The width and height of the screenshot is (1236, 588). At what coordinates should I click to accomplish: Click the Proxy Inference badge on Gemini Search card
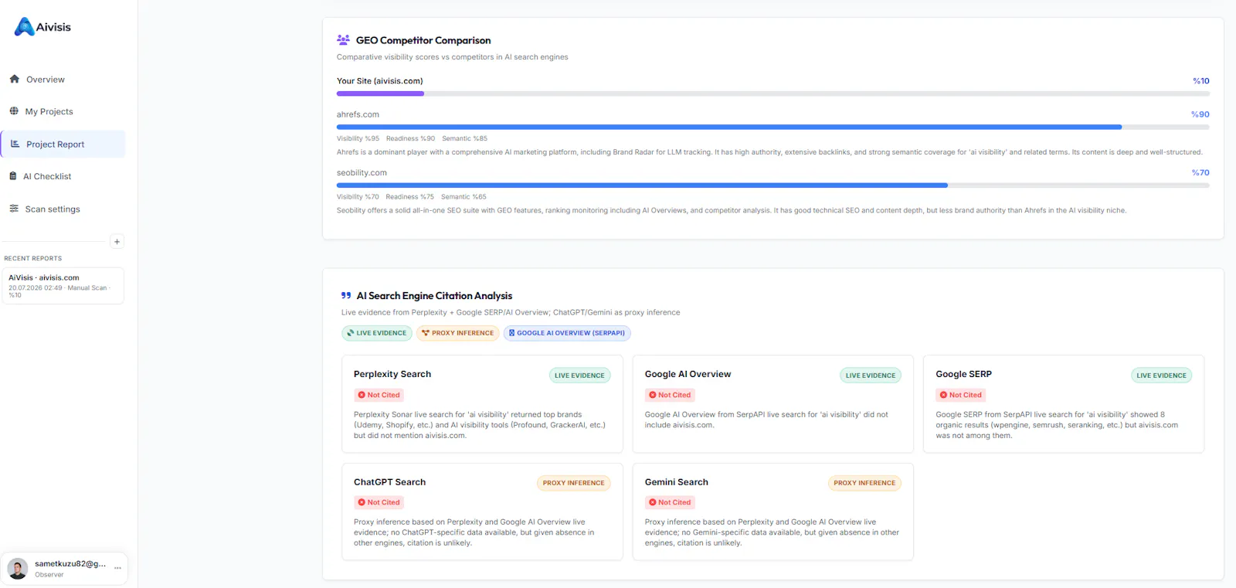(x=864, y=483)
